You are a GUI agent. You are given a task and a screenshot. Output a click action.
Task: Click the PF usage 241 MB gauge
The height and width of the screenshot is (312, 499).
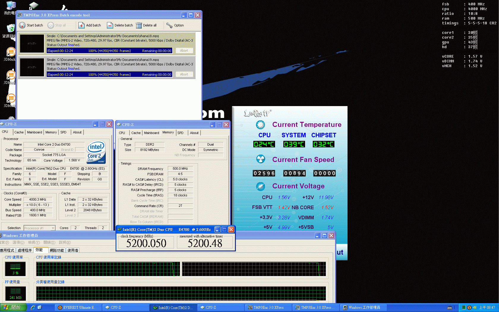pos(15,294)
